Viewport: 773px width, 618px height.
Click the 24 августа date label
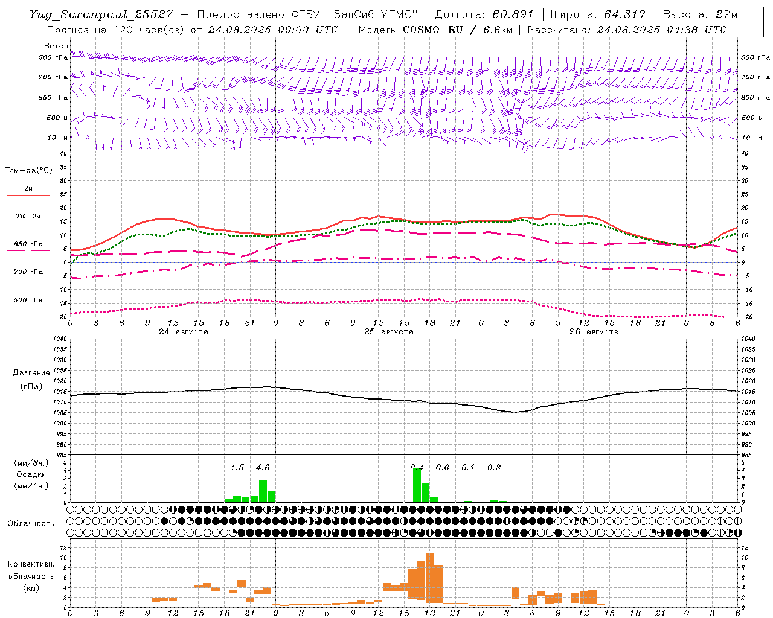(184, 332)
